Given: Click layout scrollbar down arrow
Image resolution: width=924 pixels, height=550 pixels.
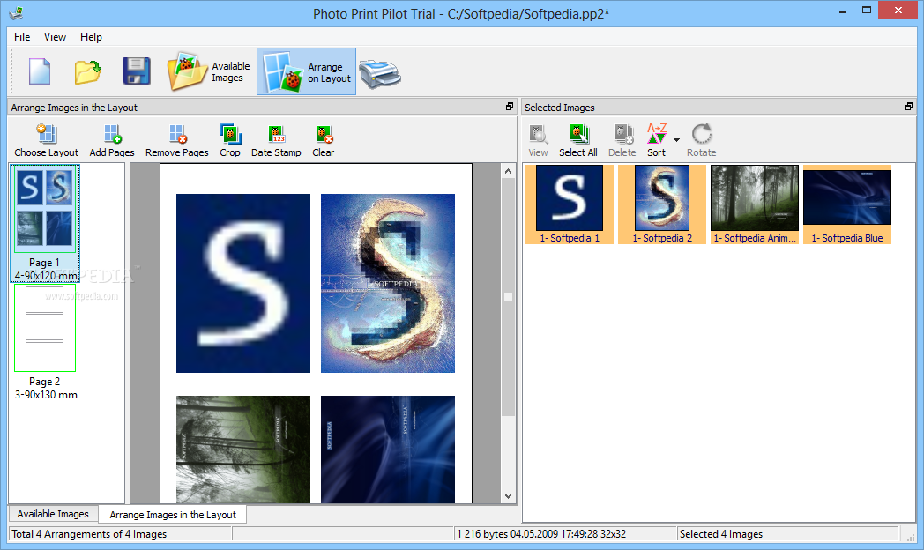Looking at the screenshot, I should 509,496.
